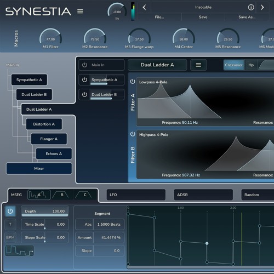Click the Sympathetic A input level slider
274x274 pixels.
coord(107,80)
